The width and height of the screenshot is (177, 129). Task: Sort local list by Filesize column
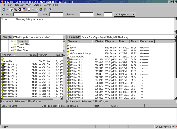pos(32,55)
